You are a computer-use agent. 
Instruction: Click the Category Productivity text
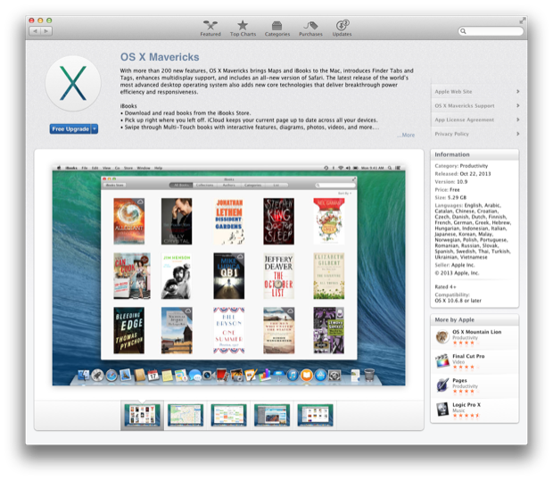coord(461,166)
